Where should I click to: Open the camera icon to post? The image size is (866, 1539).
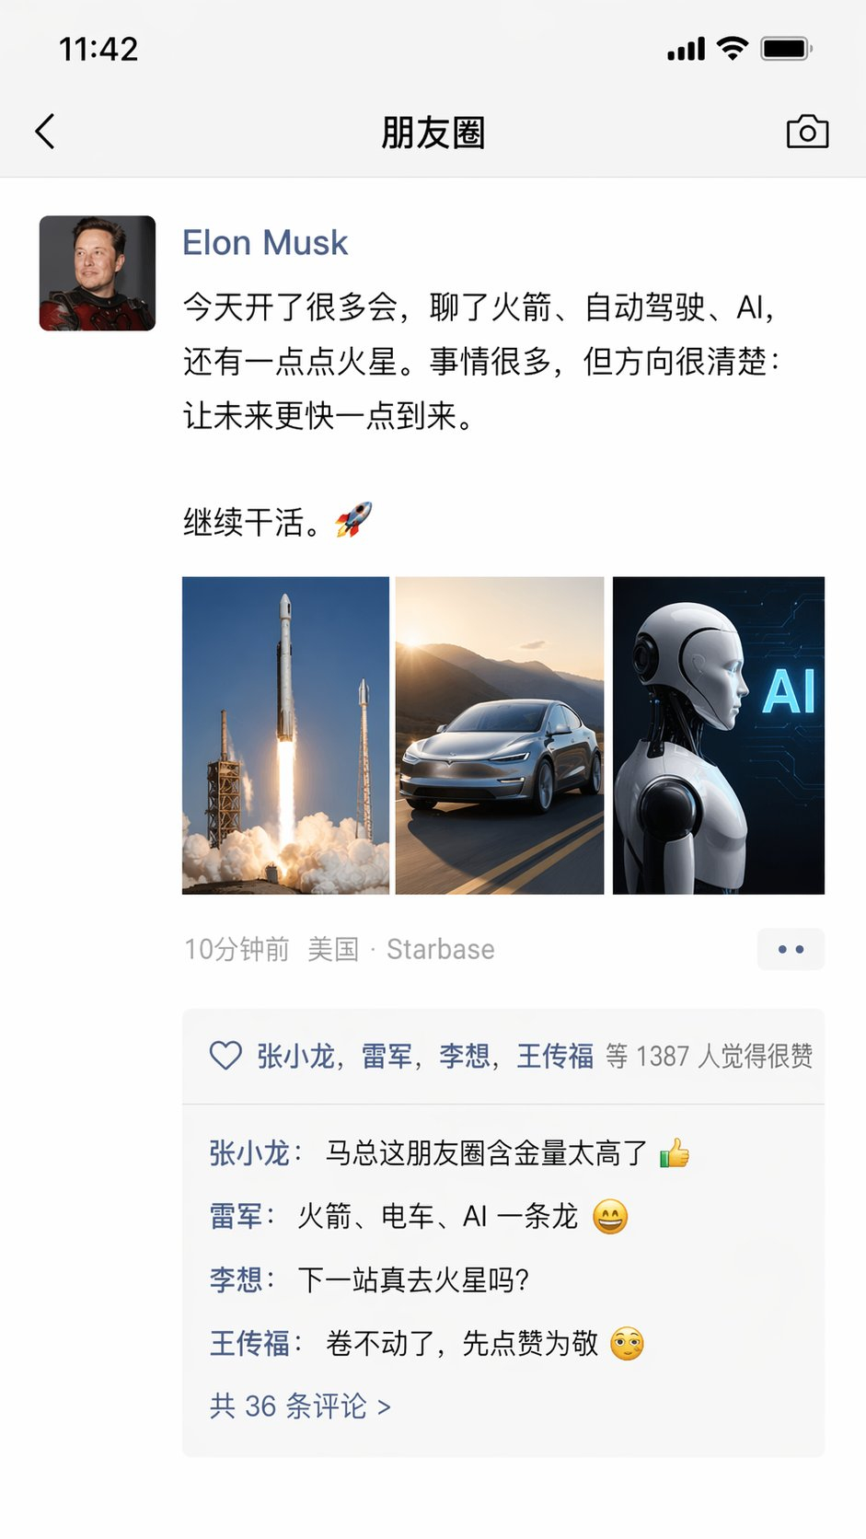pos(807,132)
